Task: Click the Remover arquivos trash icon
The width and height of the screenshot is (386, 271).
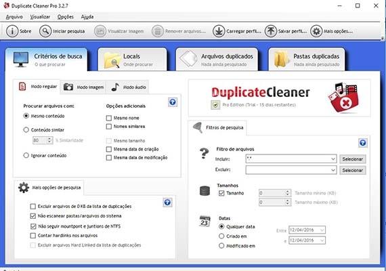Action: point(158,31)
